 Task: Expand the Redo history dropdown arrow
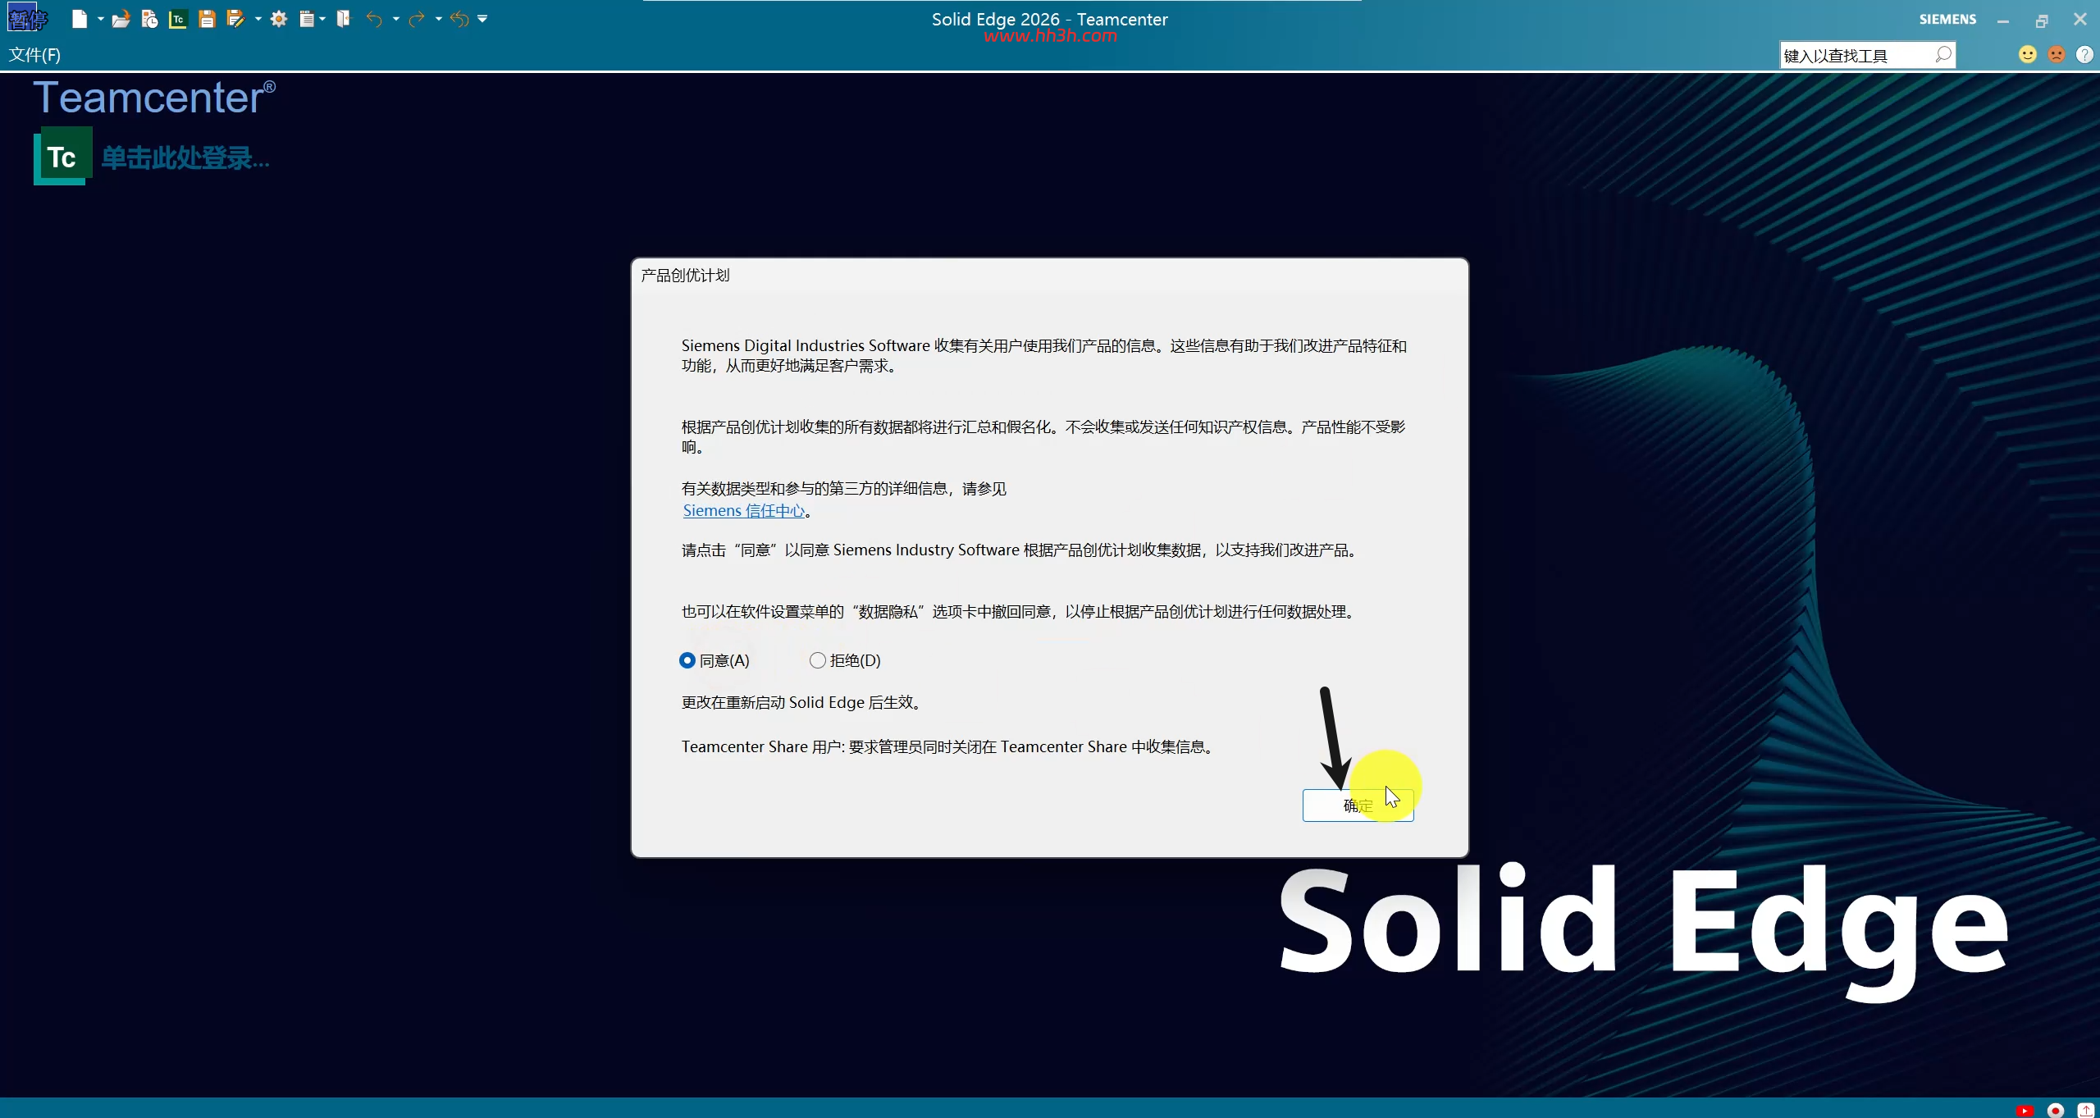(438, 19)
